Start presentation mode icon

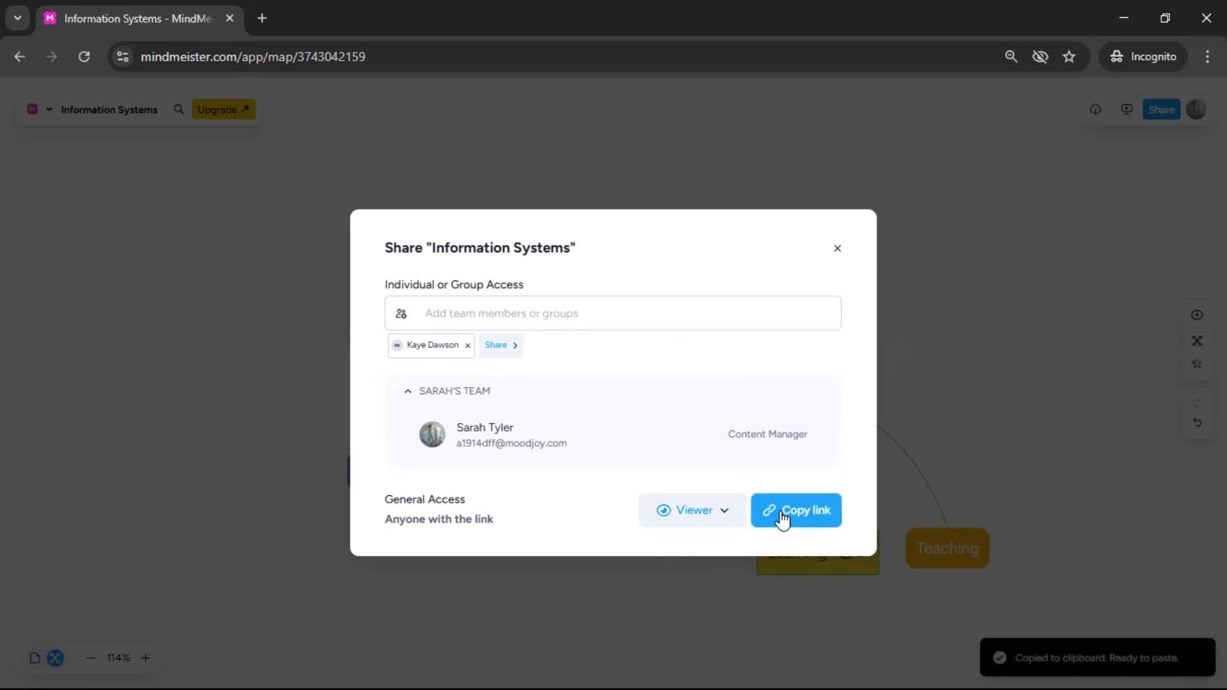tap(1127, 109)
